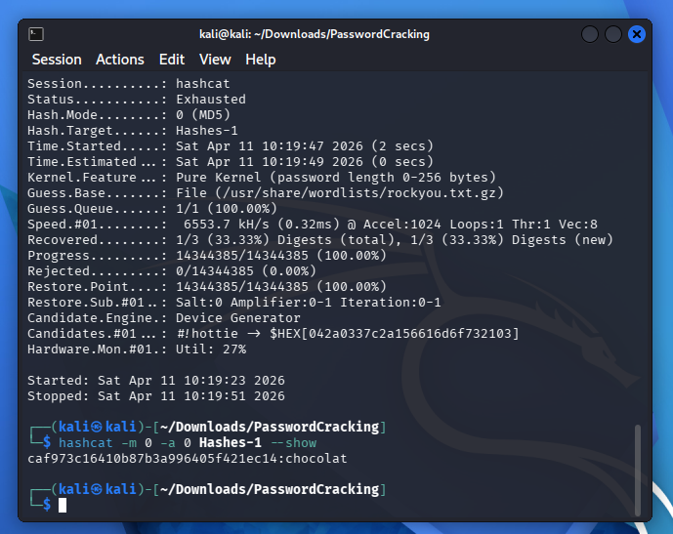Viewport: 673px width, 534px height.
Task: Click the Status Exhausted line
Action: tap(137, 99)
